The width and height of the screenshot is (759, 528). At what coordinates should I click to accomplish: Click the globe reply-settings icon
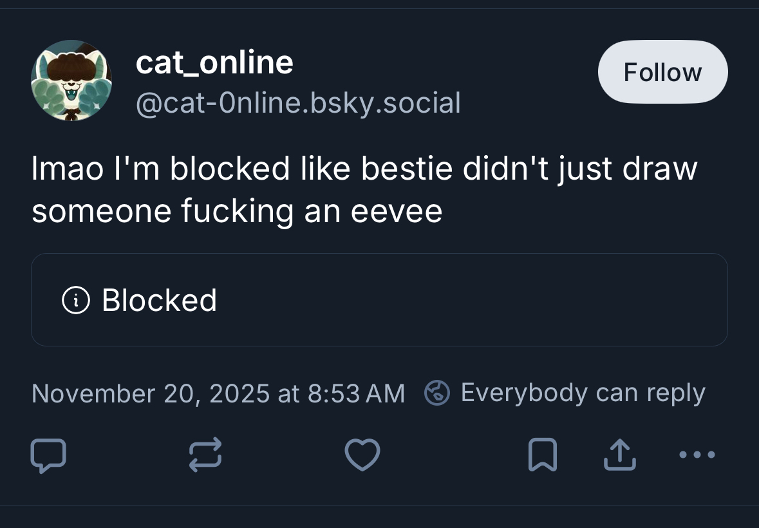[x=437, y=393]
